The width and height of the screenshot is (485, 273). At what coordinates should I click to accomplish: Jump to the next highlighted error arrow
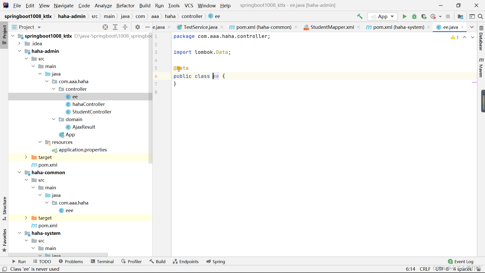473,37
